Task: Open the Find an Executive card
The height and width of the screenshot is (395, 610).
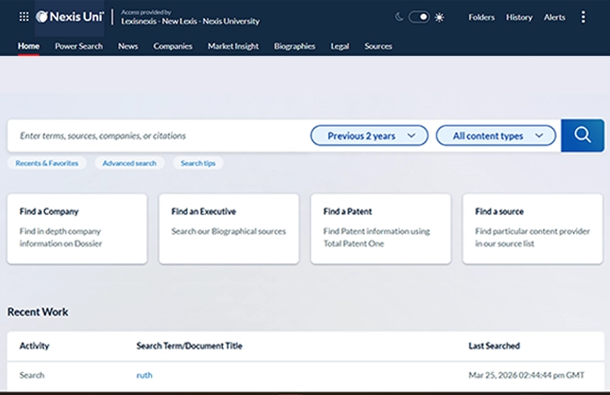Action: 229,229
